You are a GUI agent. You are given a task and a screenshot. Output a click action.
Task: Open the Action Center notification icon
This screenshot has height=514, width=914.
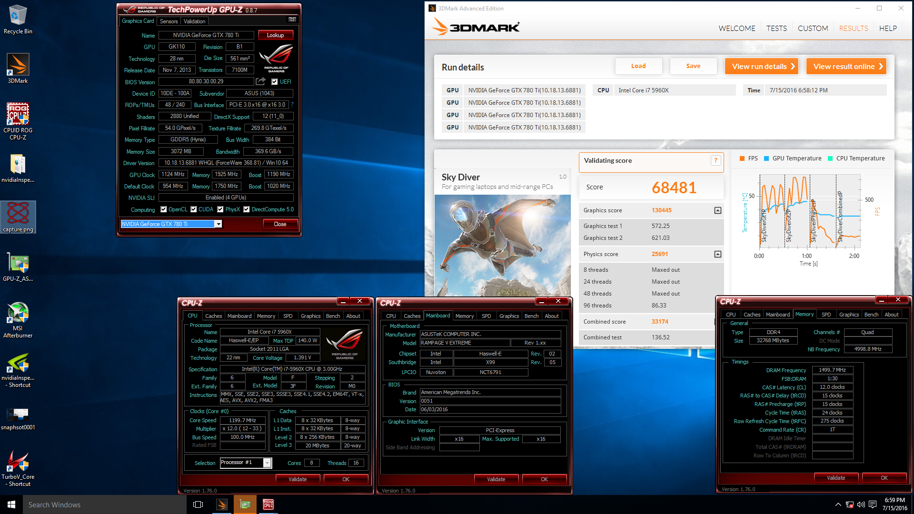tap(873, 504)
